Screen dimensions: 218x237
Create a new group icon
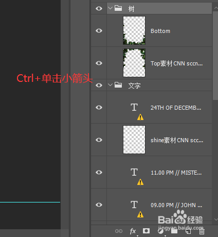[174, 231]
